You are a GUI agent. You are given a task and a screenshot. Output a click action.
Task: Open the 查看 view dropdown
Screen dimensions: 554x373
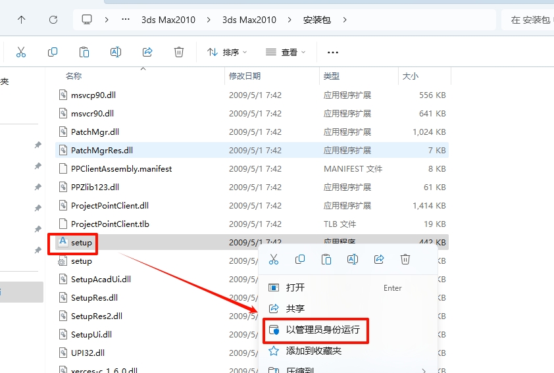coord(286,52)
